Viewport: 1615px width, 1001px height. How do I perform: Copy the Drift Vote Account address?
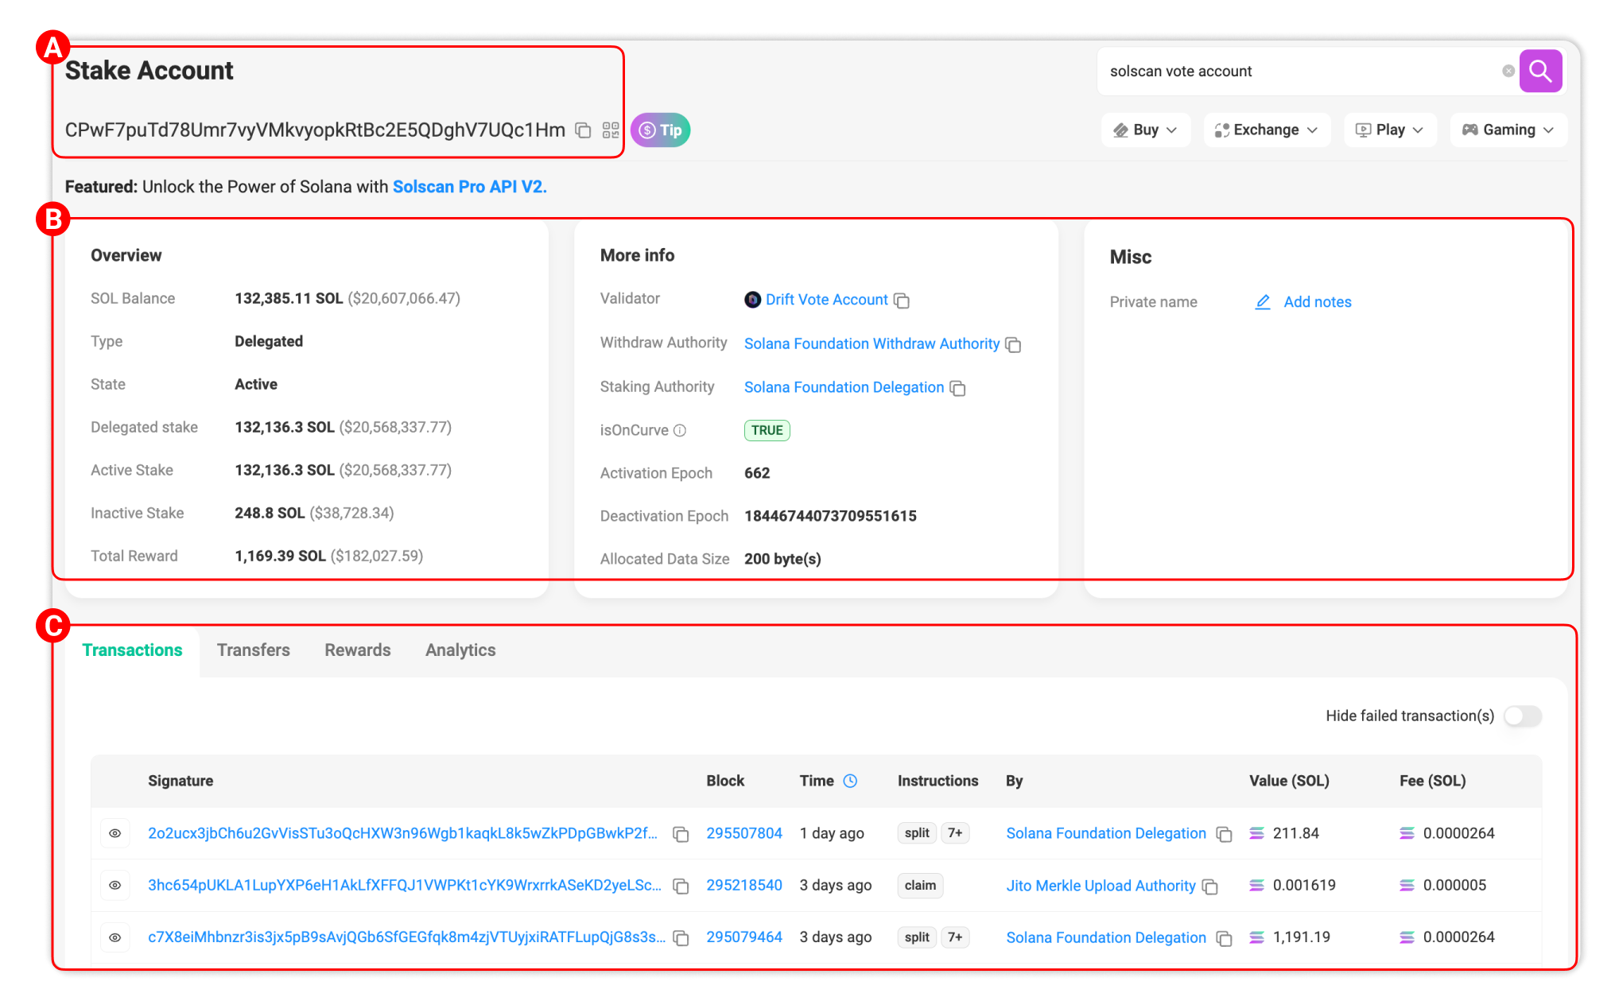pyautogui.click(x=902, y=301)
